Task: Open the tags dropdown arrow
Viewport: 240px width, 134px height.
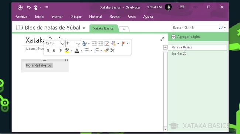Action: (x=118, y=44)
